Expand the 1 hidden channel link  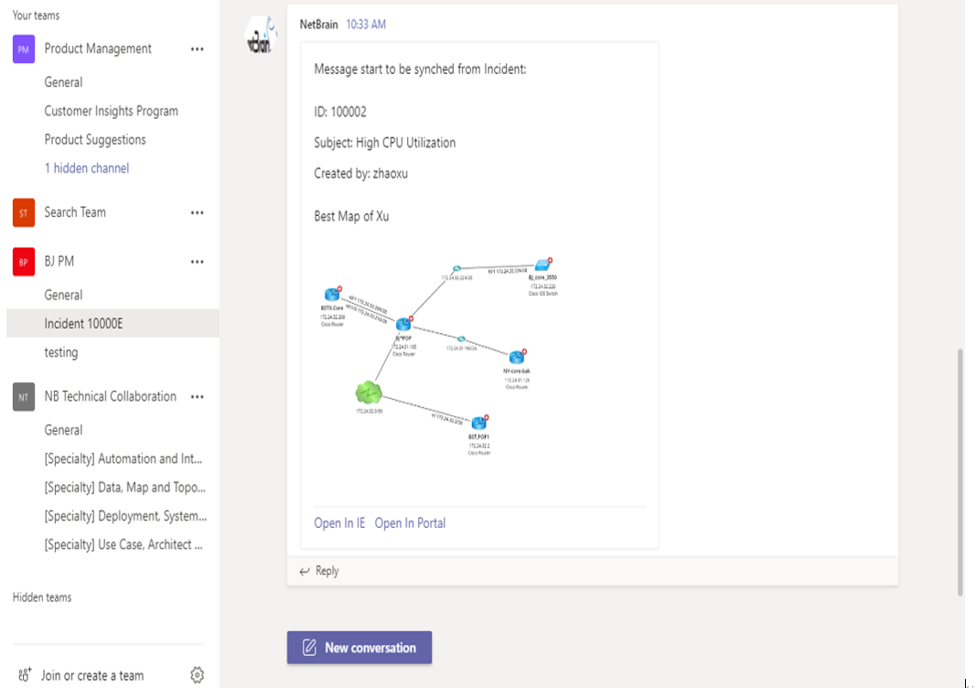point(87,168)
